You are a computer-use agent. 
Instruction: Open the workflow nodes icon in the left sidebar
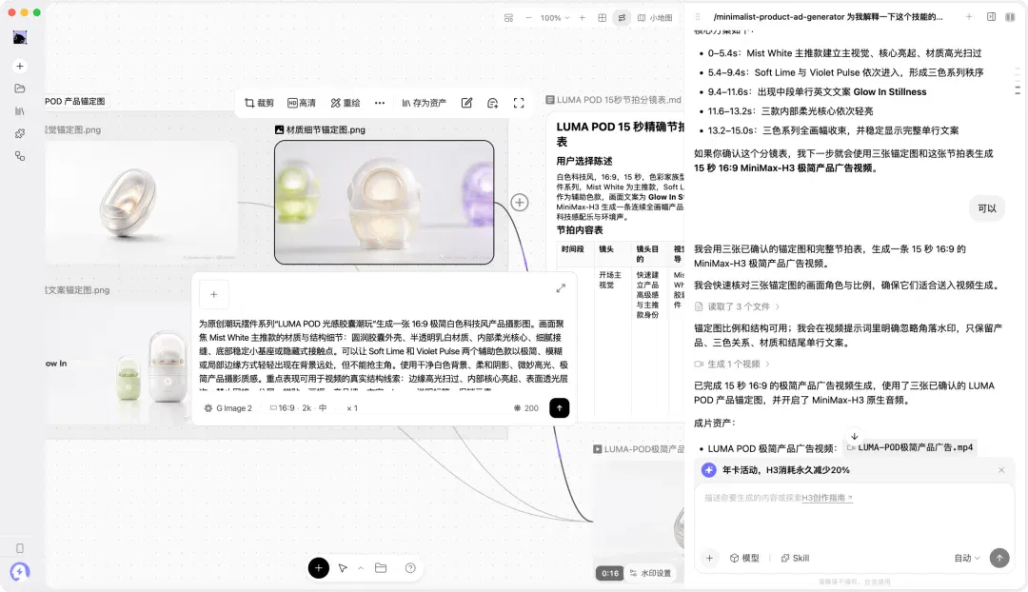[x=20, y=156]
